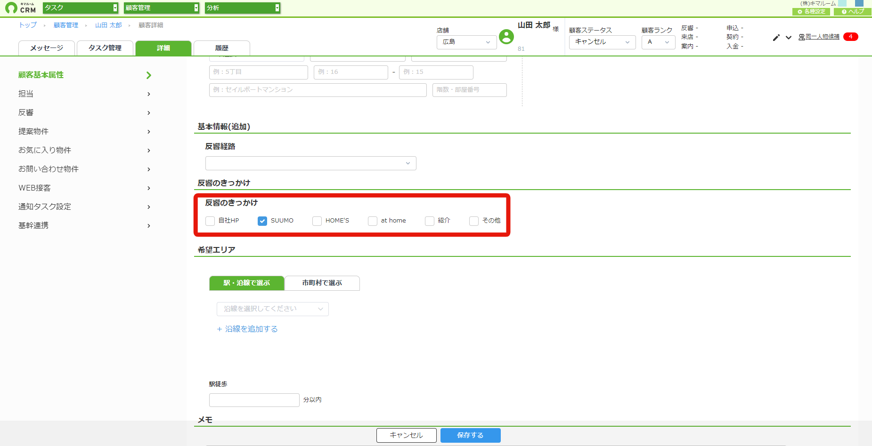Click the 階数・部屋番号 field

pos(470,90)
